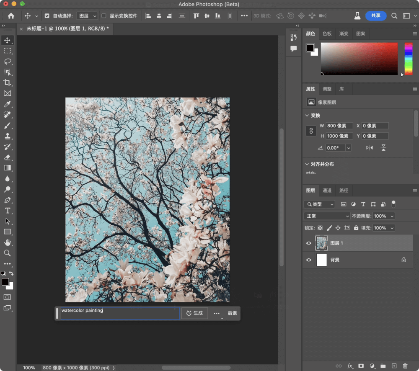
Task: Switch to the 路径 tab
Action: (344, 191)
